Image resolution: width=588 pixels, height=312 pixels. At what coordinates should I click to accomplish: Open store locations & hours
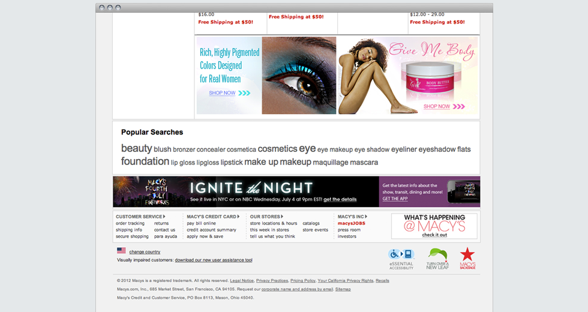coord(274,223)
